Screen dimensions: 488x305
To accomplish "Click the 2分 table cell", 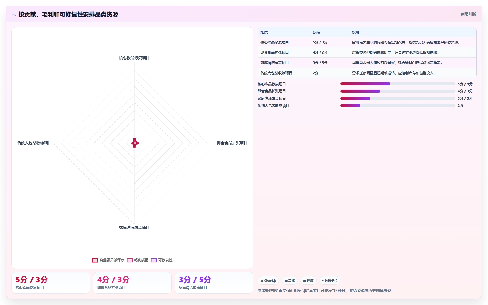I will pyautogui.click(x=315, y=73).
